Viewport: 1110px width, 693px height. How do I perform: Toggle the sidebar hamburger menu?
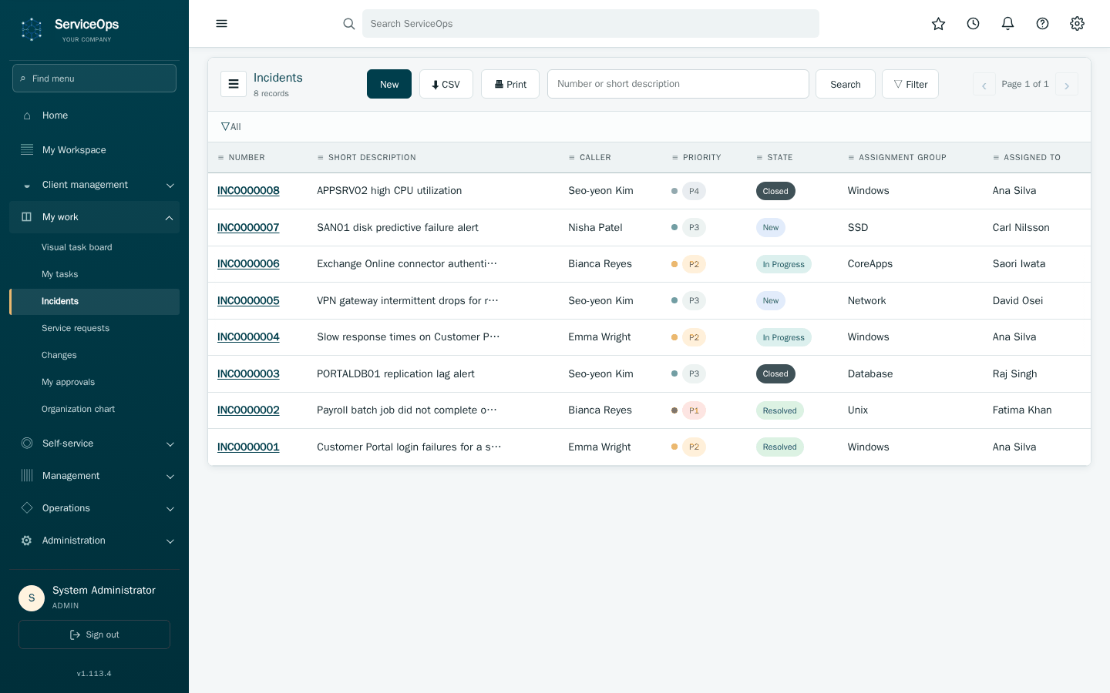click(x=221, y=23)
